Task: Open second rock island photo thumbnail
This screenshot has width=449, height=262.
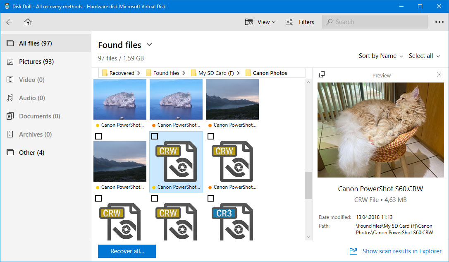Action: (176, 99)
